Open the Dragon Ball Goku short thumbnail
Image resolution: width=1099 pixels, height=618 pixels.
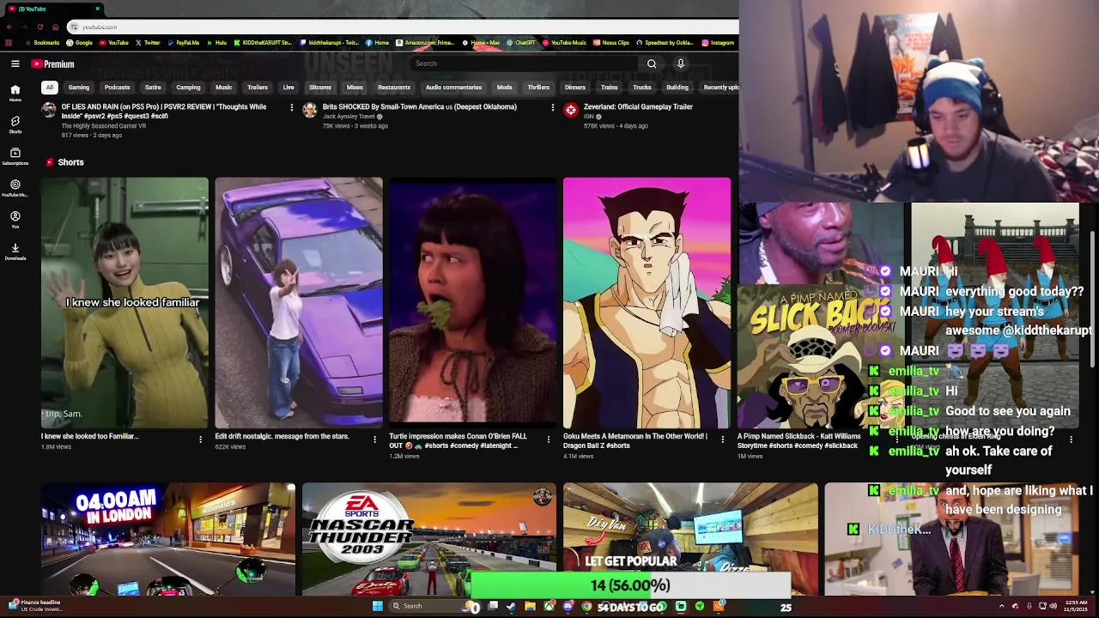pyautogui.click(x=647, y=302)
